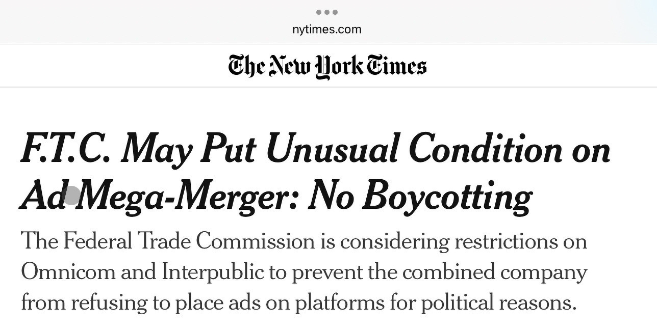Click the word "Omnicom" in the summary
The width and height of the screenshot is (657, 331).
pyautogui.click(x=68, y=272)
